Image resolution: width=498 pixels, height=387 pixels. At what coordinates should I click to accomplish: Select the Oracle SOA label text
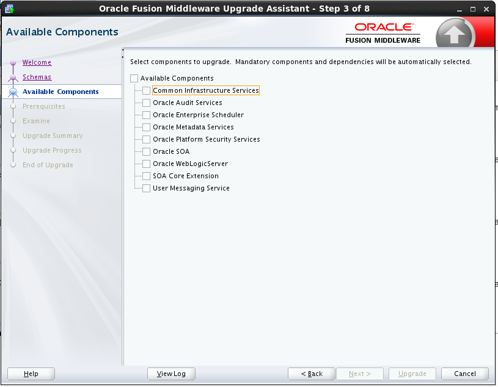click(171, 151)
